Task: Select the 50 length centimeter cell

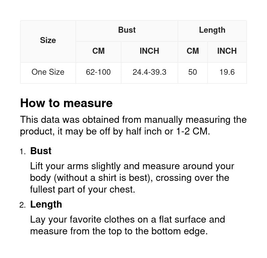Action: (x=193, y=72)
